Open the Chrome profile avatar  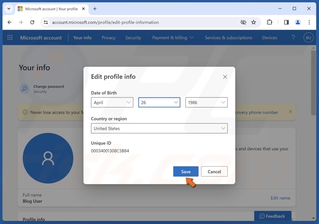(x=298, y=22)
